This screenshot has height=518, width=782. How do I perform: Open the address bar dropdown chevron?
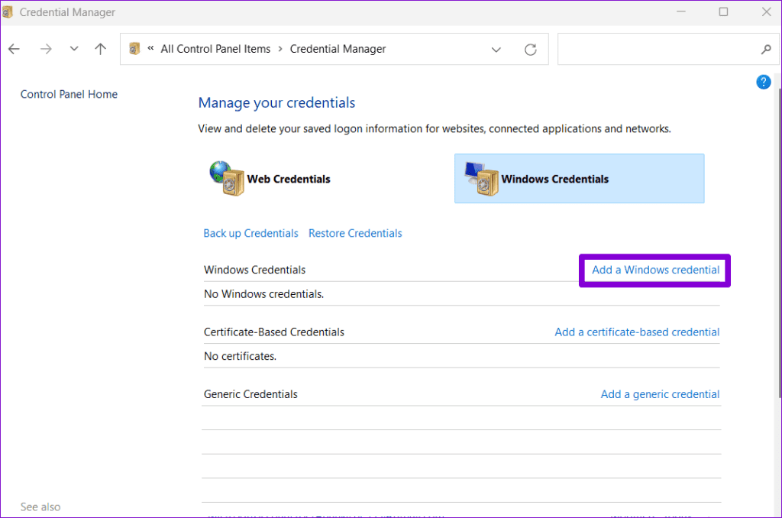click(496, 49)
